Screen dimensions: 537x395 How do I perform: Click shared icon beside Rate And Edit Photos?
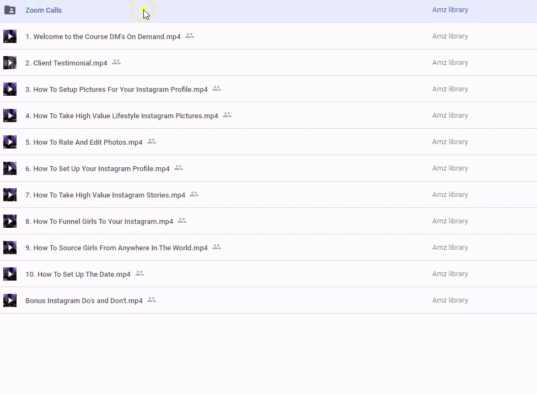tap(152, 141)
